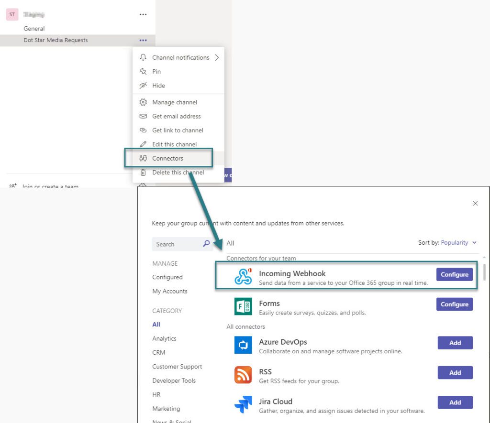Click the Jira Cloud icon
The width and height of the screenshot is (490, 423).
click(x=243, y=404)
